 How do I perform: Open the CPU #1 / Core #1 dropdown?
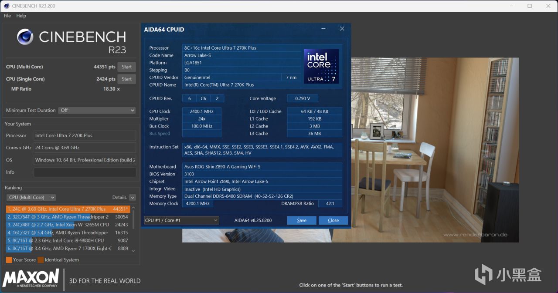tap(181, 220)
